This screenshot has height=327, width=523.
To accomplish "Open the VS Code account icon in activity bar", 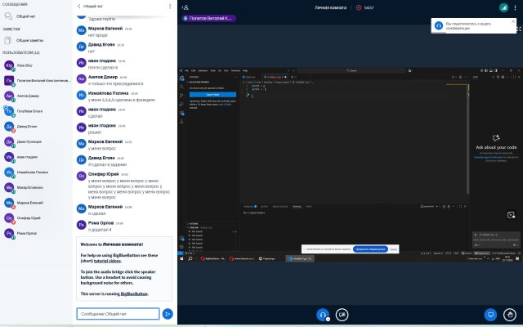I will [181, 239].
